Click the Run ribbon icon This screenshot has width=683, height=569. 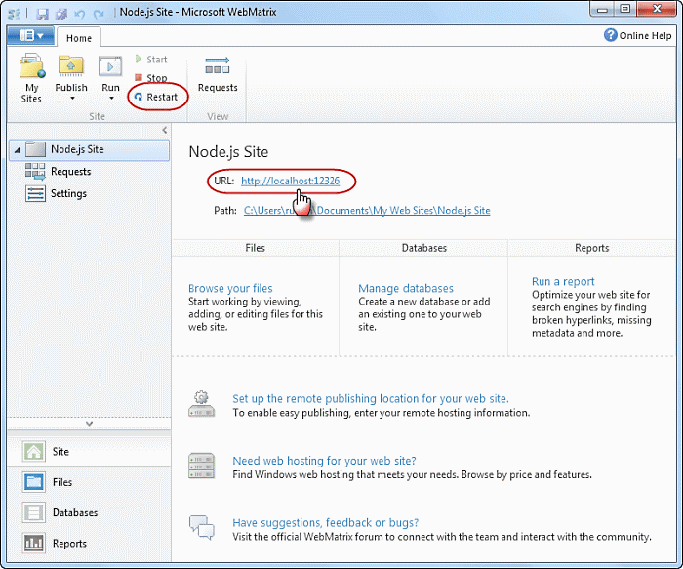coord(110,68)
